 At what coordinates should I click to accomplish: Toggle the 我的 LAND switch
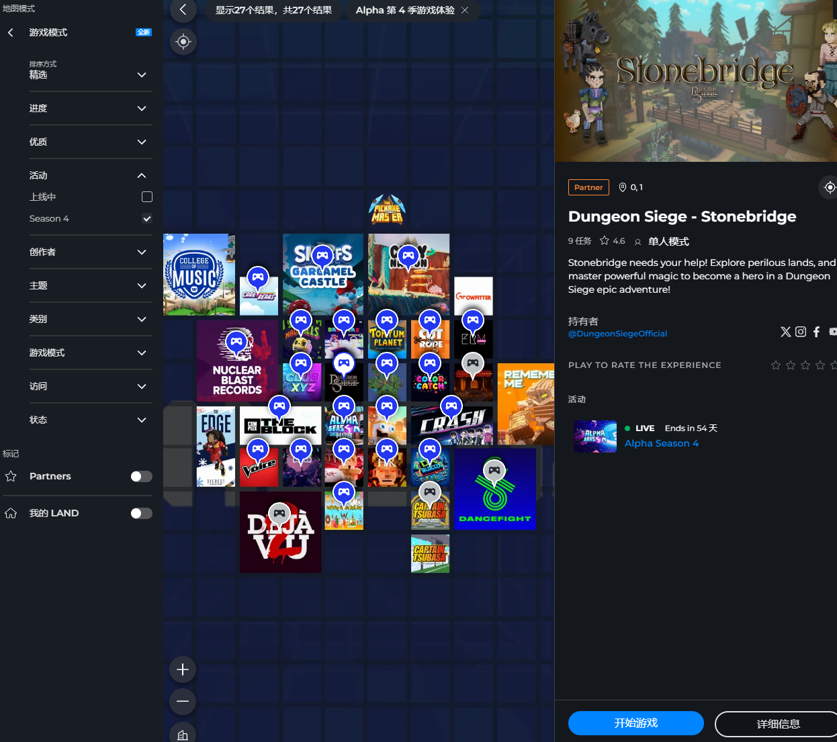click(x=141, y=513)
